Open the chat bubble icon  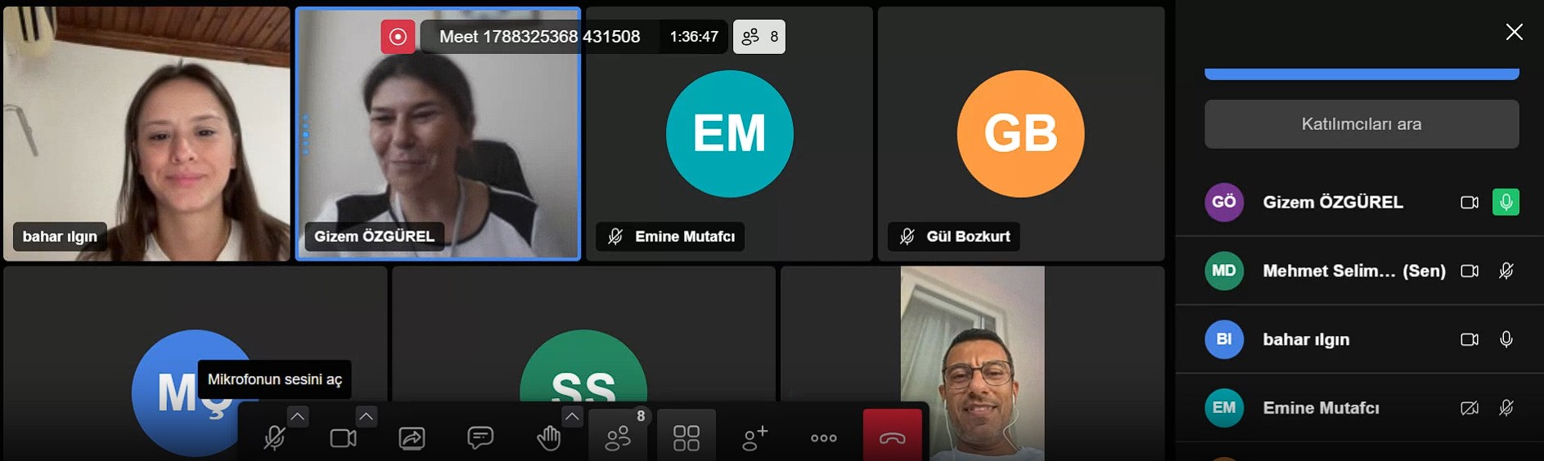[480, 438]
